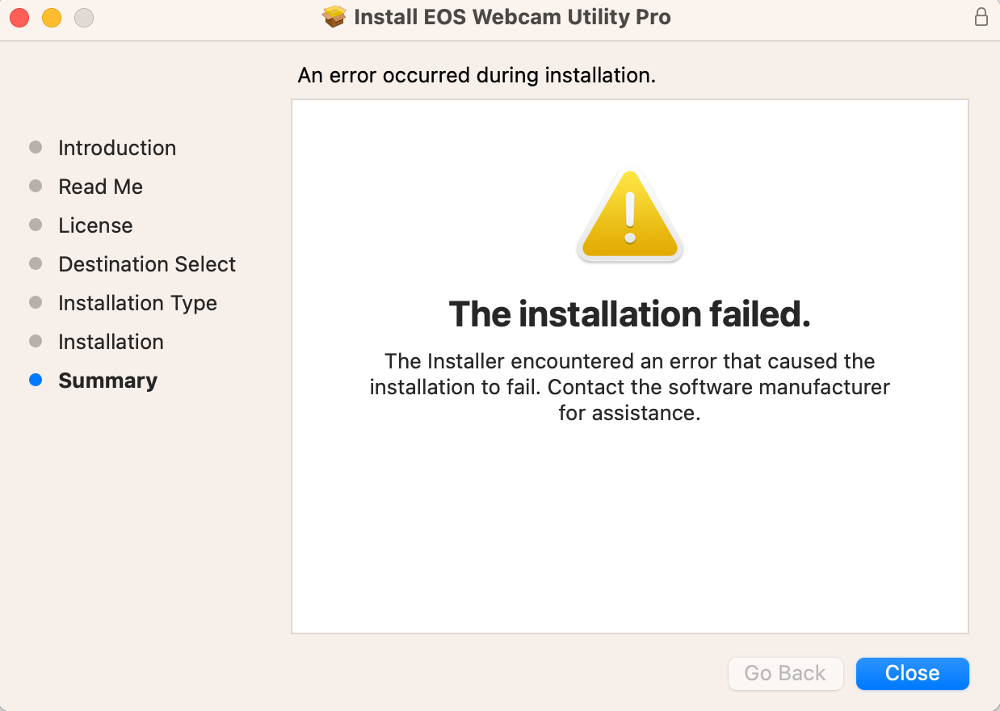Click the yellow minimize control
Viewport: 1000px width, 711px height.
51,17
